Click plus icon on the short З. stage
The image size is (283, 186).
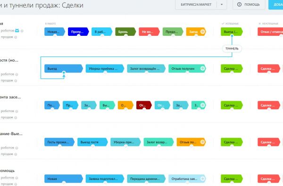point(203,105)
